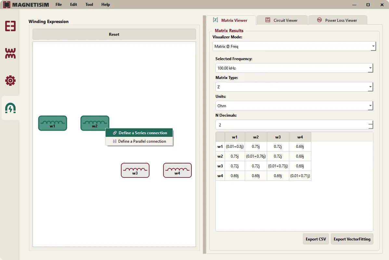Click the 0.69j cell in row w3
Image resolution: width=389 pixels, height=260 pixels.
pos(300,166)
